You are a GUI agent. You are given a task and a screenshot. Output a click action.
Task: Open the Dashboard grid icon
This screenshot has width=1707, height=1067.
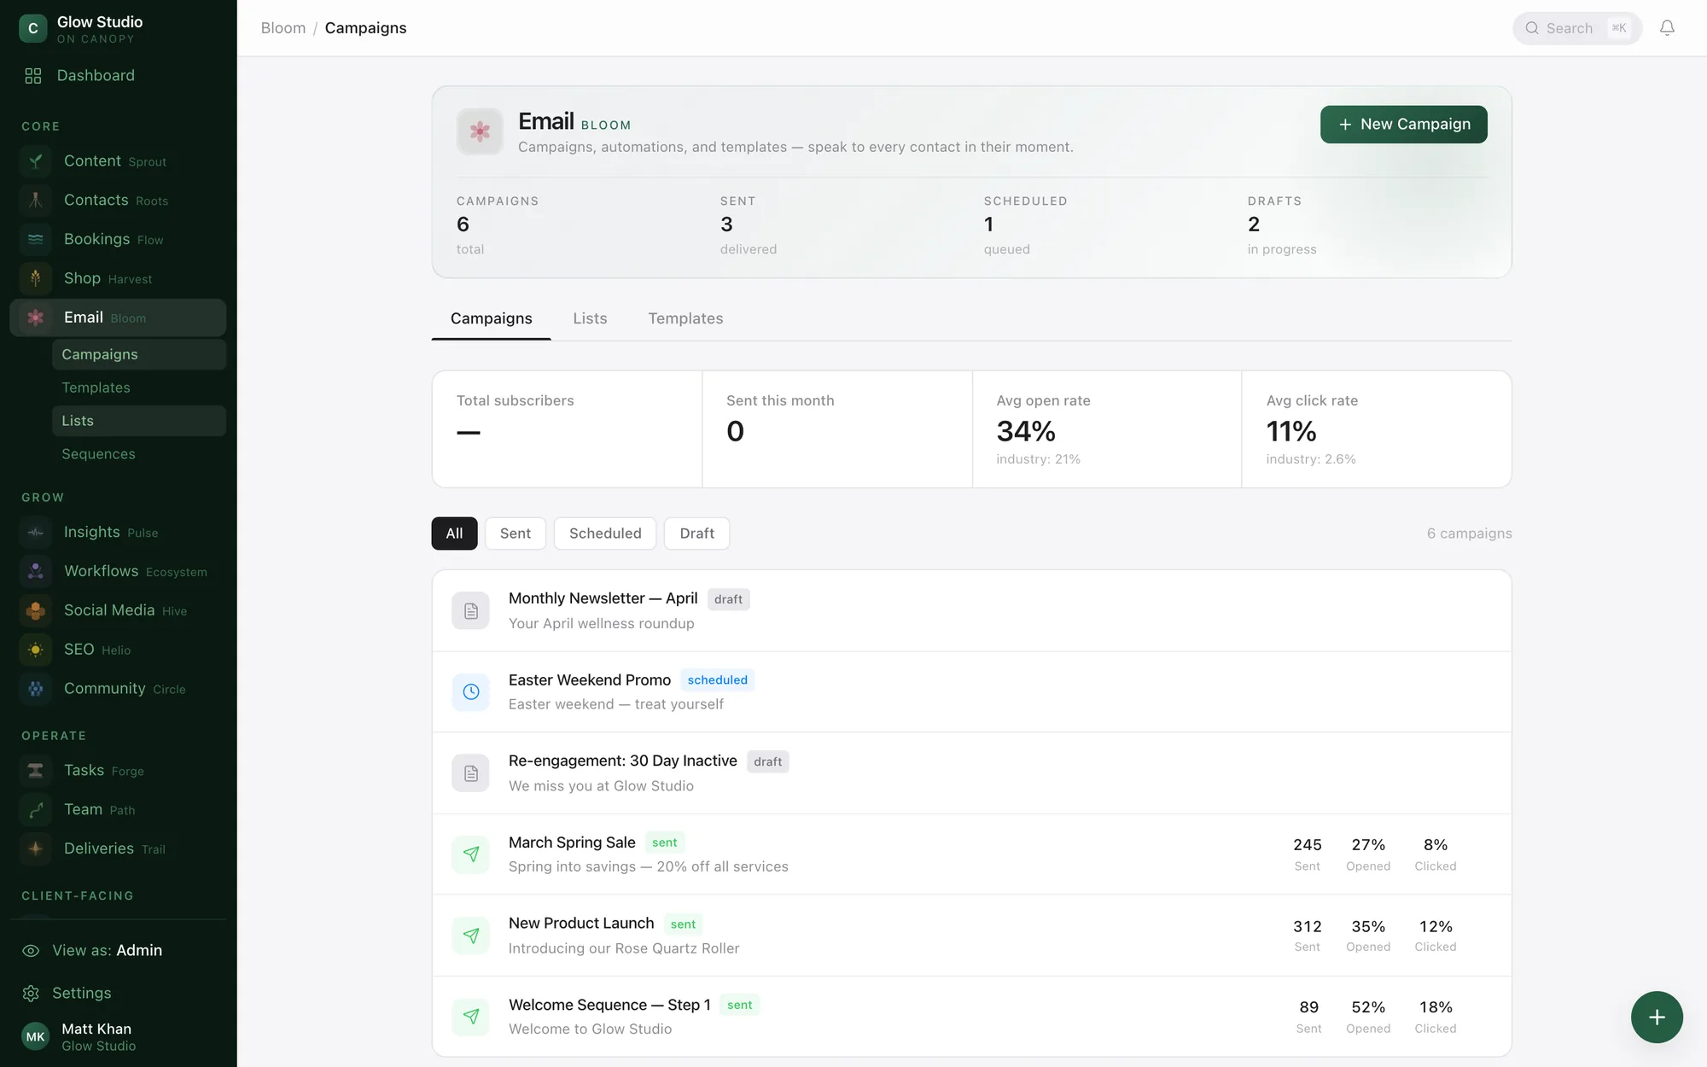click(x=33, y=76)
